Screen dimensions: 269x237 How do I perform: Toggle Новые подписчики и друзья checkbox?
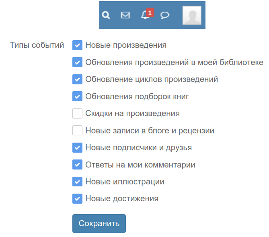pos(78,148)
